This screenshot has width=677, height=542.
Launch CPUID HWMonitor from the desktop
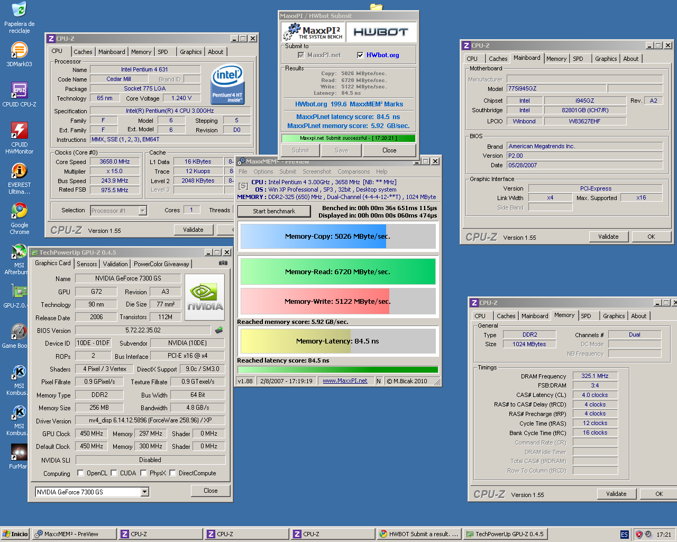point(19,130)
